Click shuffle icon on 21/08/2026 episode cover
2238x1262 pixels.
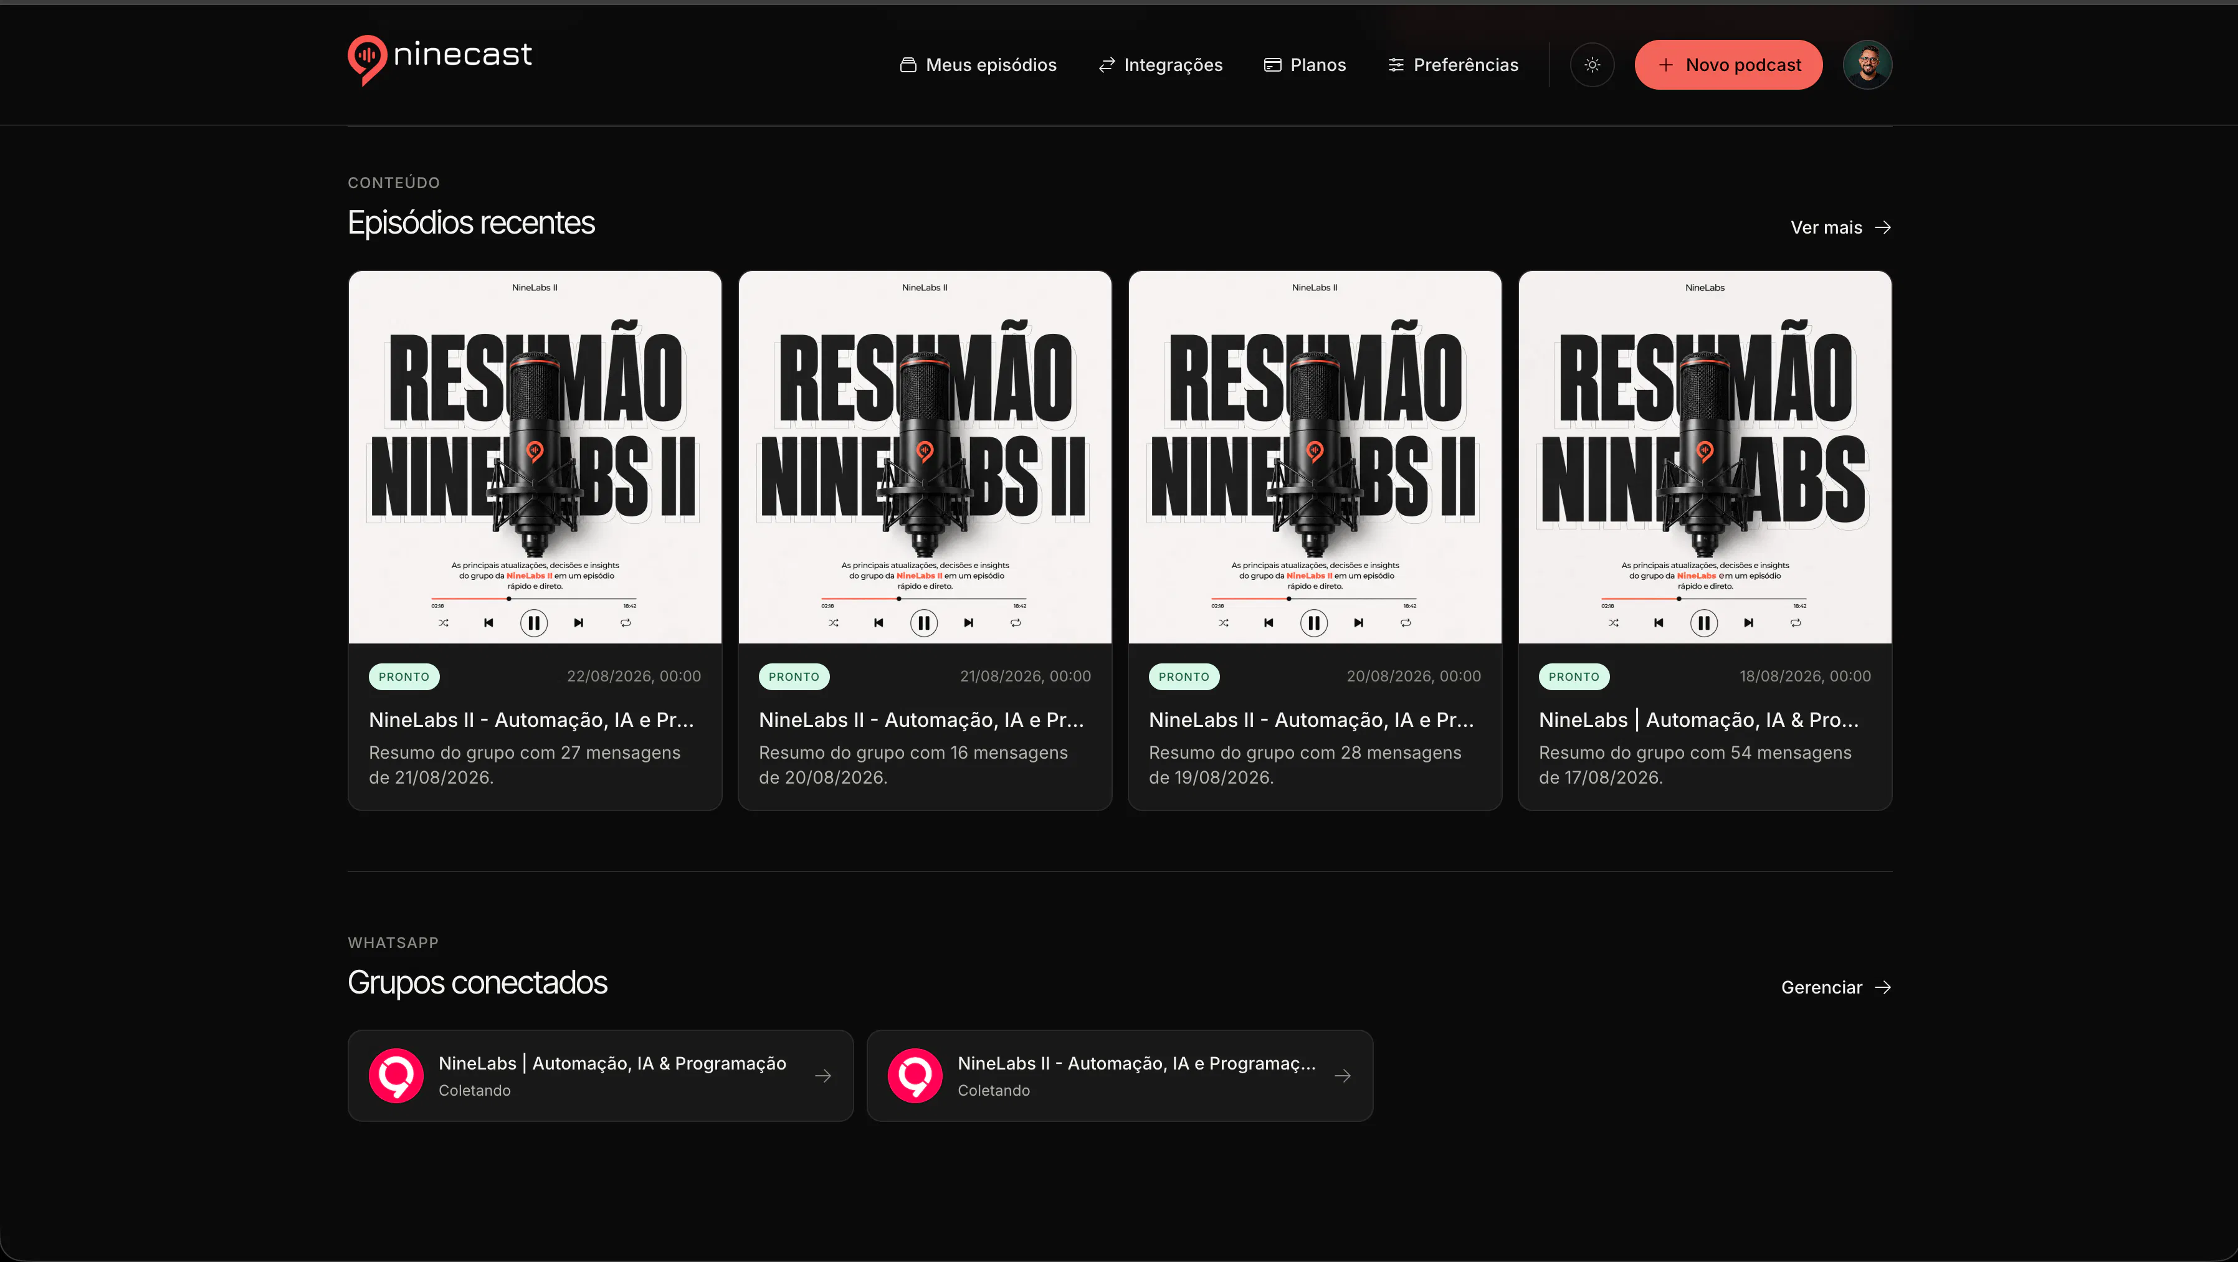833,623
